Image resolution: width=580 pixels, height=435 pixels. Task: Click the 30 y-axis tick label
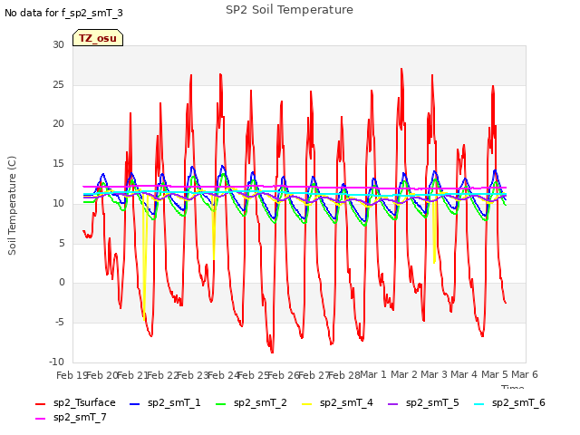click(58, 44)
